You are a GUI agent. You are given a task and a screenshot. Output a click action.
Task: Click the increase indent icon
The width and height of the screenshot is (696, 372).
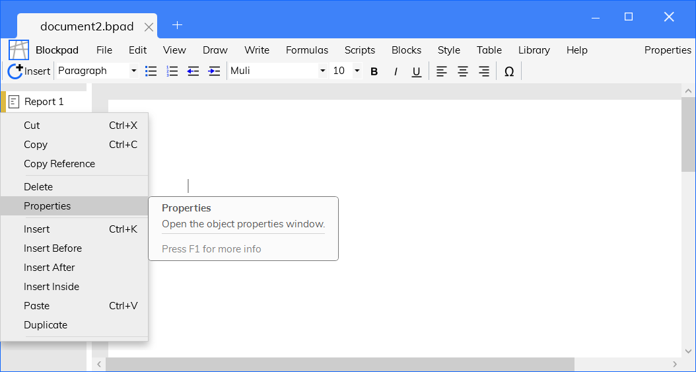pyautogui.click(x=215, y=71)
